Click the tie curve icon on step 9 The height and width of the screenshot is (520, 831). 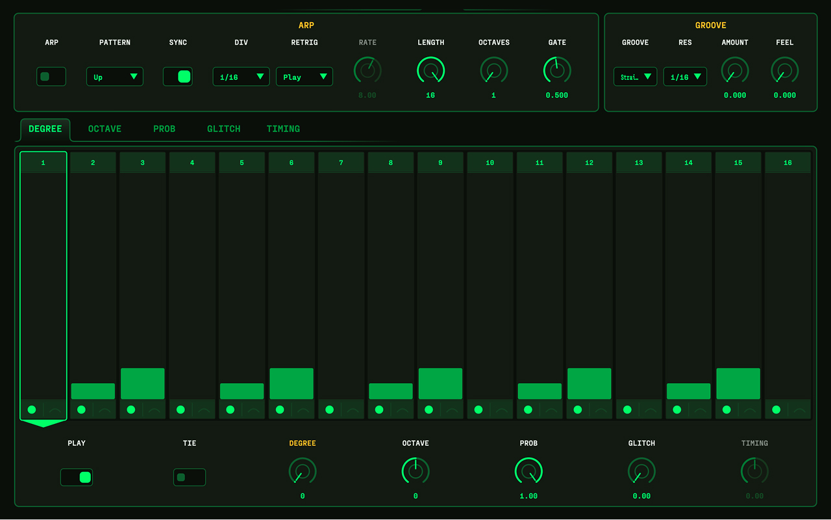coord(453,410)
